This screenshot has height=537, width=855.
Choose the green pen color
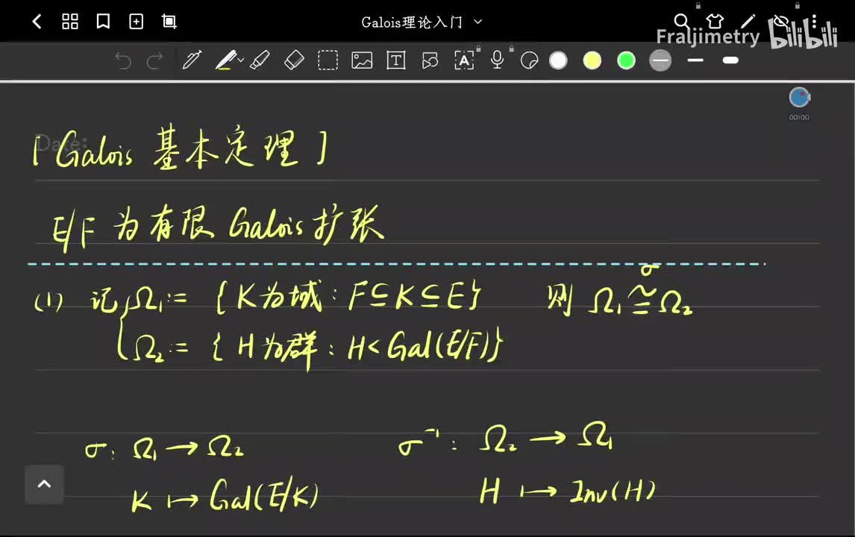pyautogui.click(x=626, y=60)
